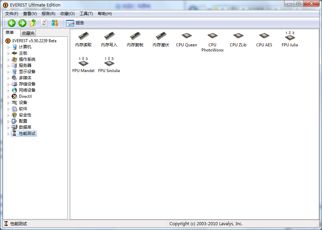The image size is (322, 230).
Task: Run the FPU Julia test
Action: pos(289,37)
